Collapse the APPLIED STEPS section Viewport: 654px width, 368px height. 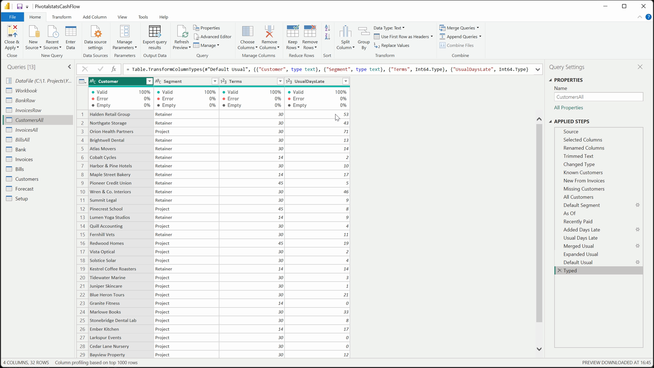[551, 121]
